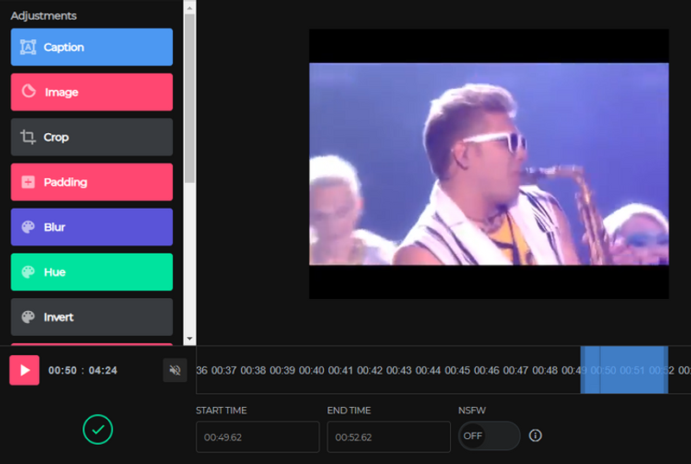This screenshot has width=691, height=464.
Task: Click the NSFW info icon
Action: click(535, 435)
